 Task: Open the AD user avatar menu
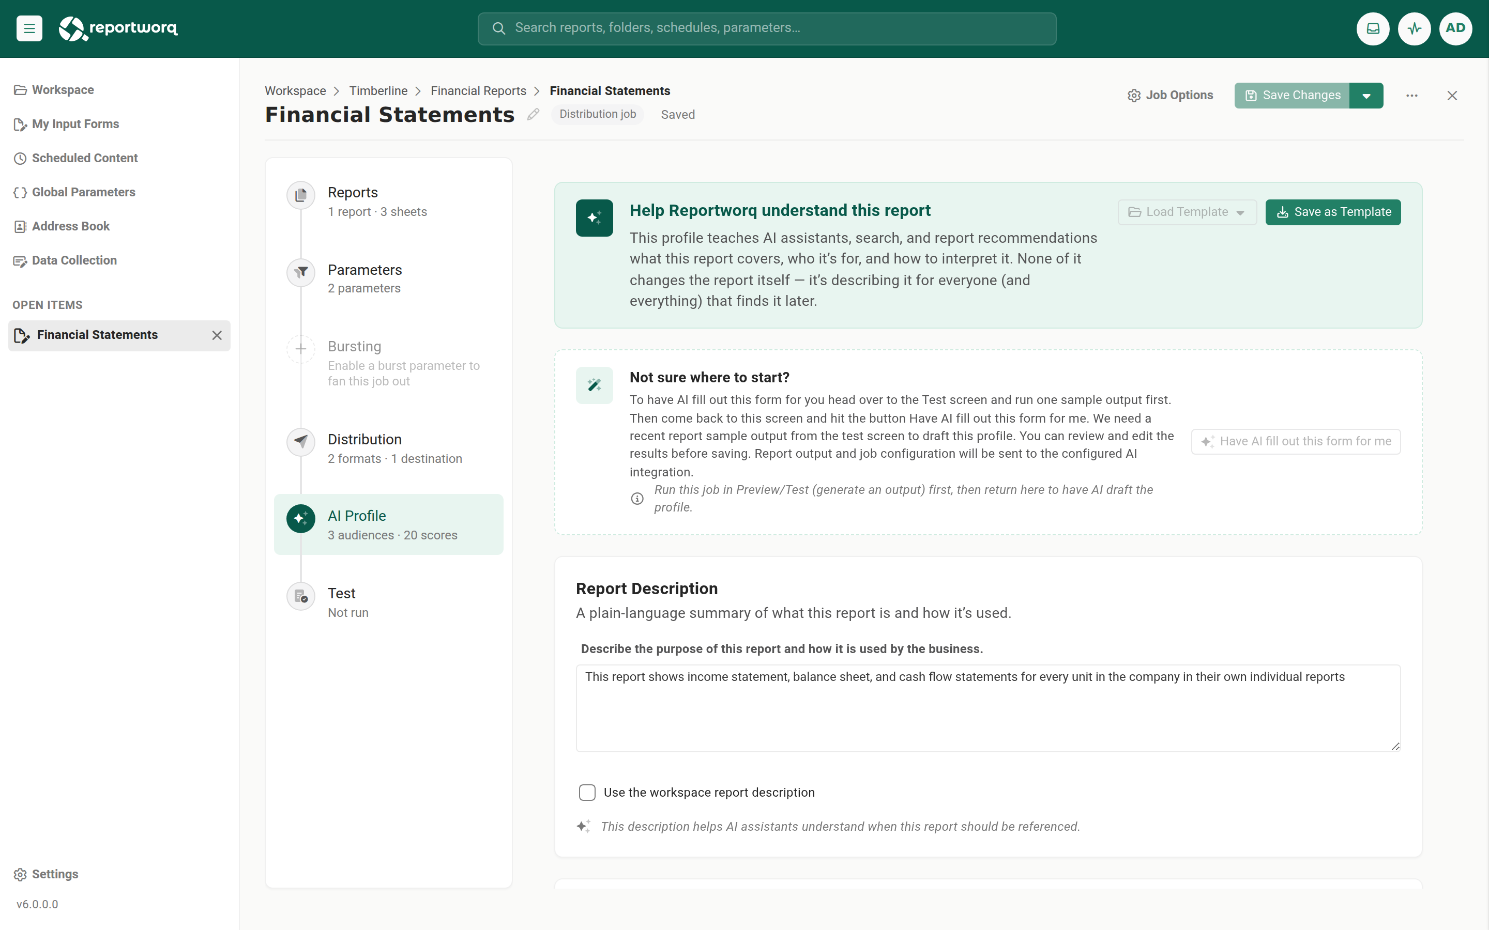1455,28
